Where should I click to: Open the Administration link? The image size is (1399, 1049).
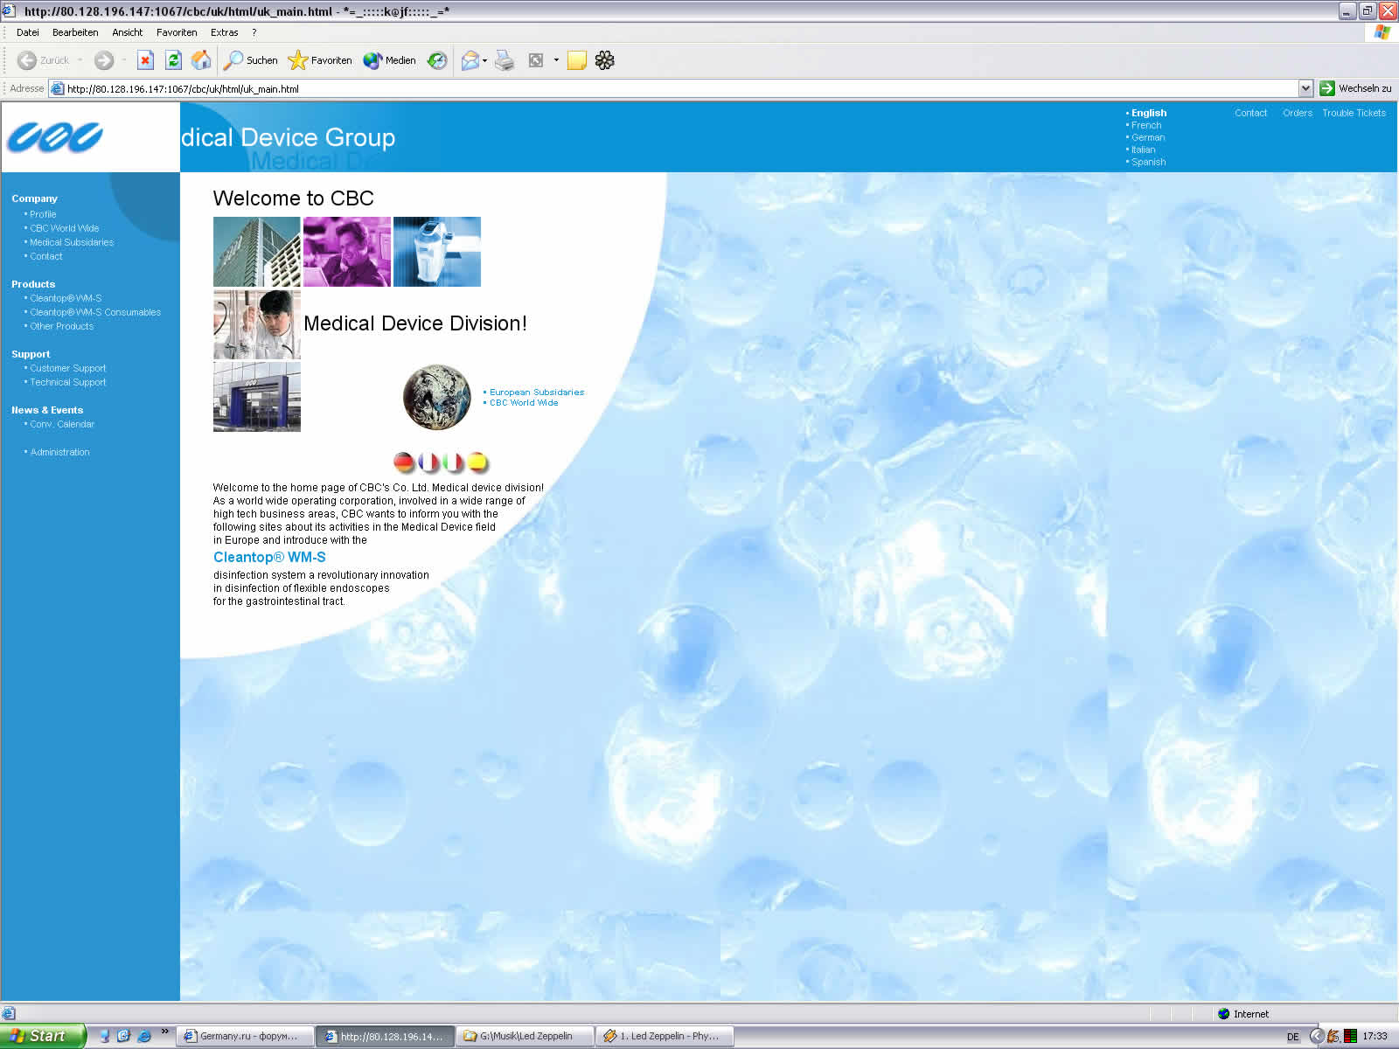[x=59, y=452]
